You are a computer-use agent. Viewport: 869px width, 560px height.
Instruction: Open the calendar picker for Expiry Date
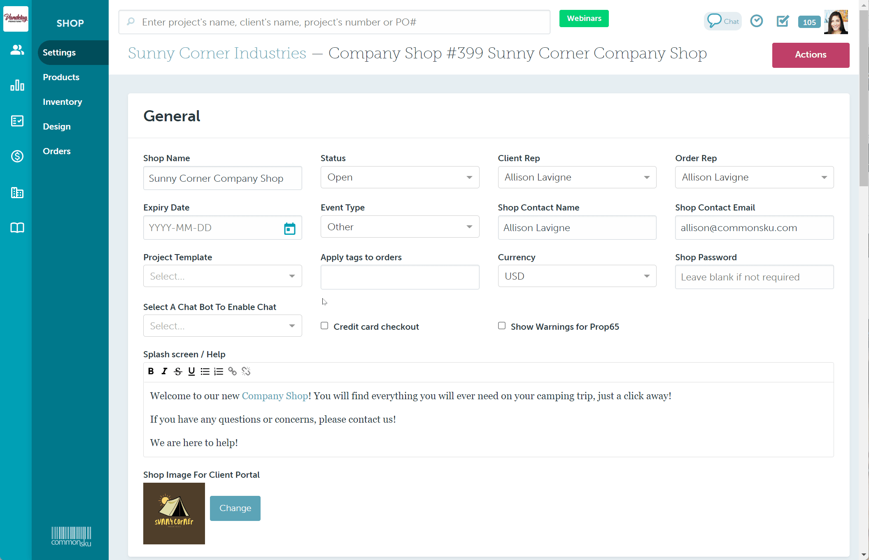click(x=289, y=228)
